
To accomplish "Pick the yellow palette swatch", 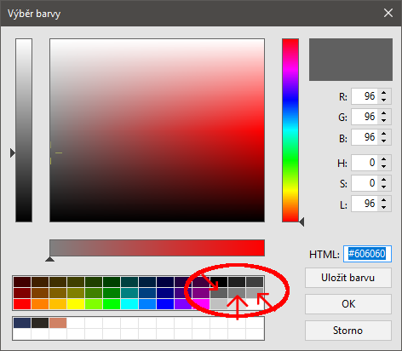I will pos(76,304).
